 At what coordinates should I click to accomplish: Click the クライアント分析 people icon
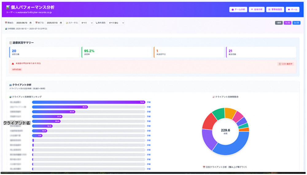[x=11, y=84]
